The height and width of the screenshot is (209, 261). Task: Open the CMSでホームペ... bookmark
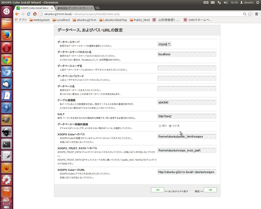coord(198,20)
